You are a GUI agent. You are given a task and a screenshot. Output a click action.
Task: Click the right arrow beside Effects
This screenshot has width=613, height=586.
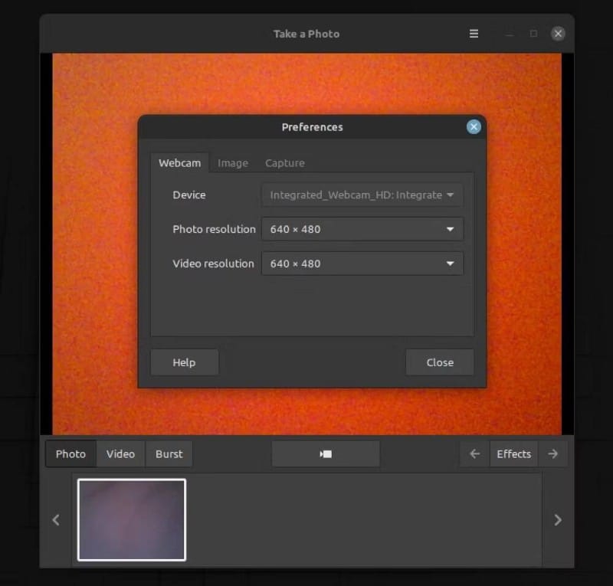click(x=553, y=453)
